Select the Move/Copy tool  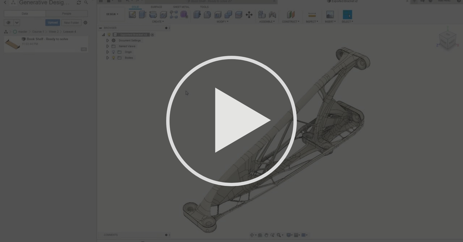[249, 15]
